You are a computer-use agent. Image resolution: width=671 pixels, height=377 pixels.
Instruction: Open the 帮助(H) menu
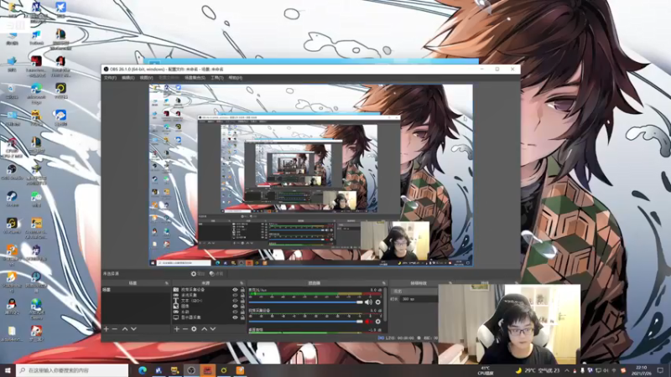click(x=236, y=78)
